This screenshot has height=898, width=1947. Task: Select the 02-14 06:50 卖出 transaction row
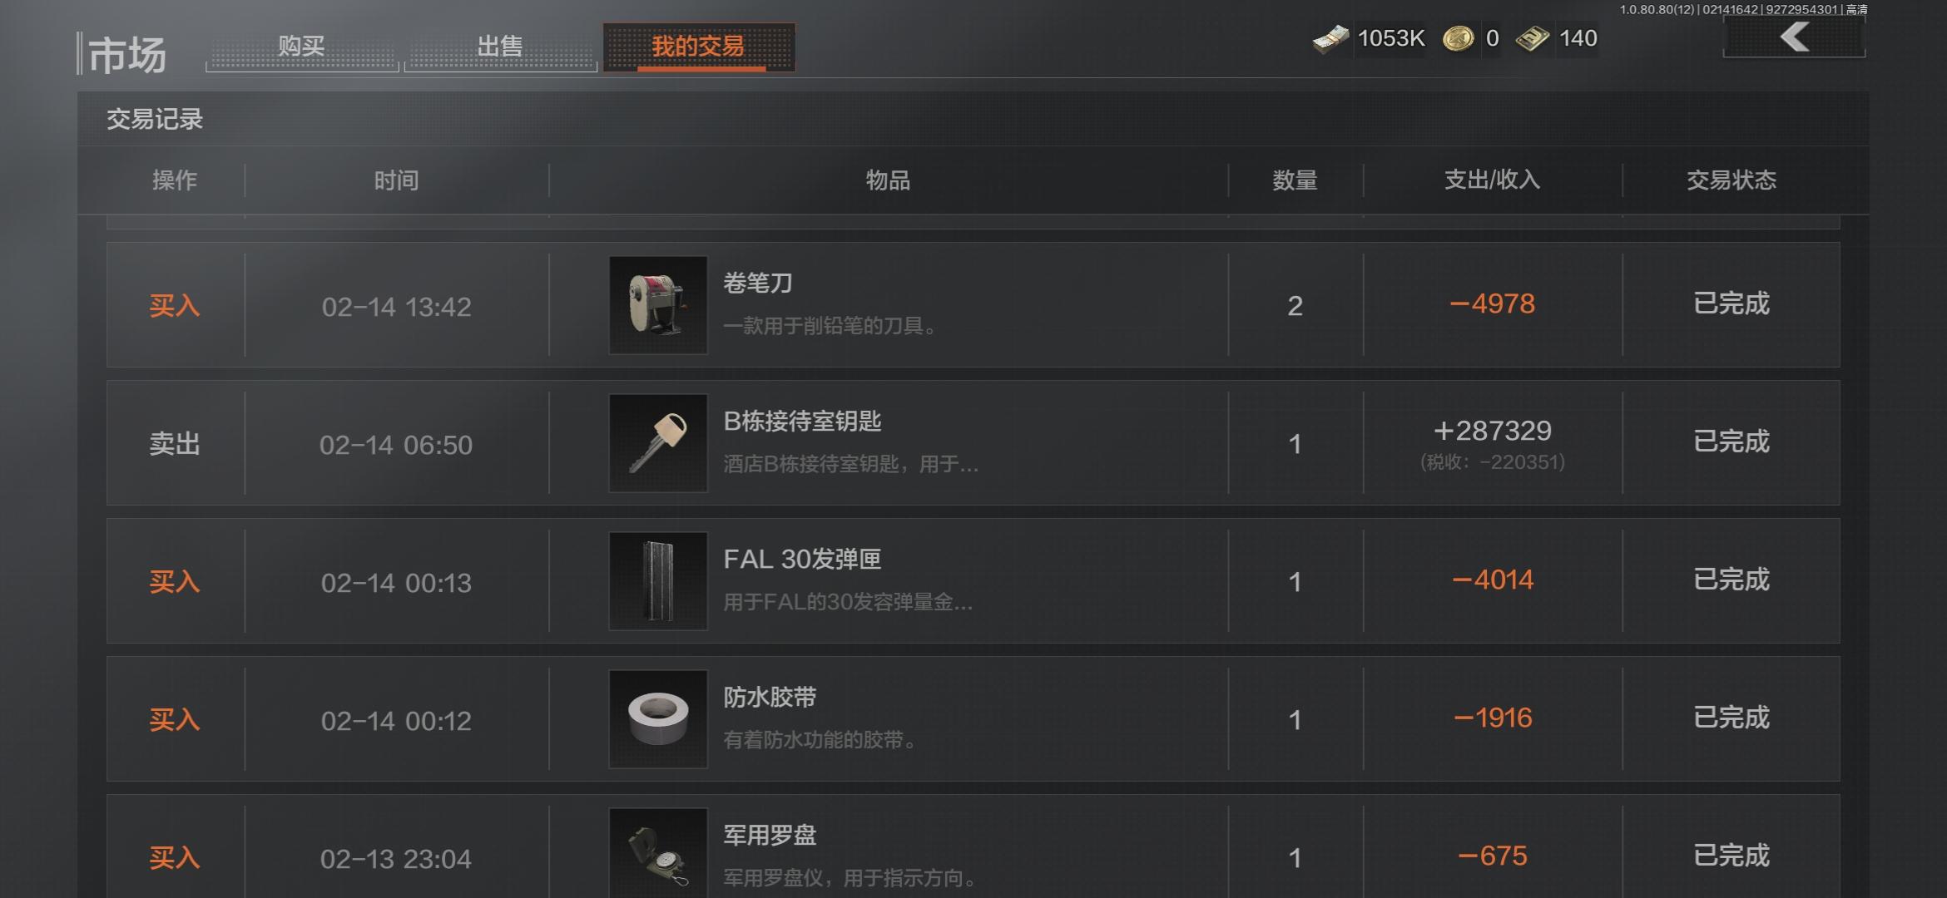click(x=973, y=443)
